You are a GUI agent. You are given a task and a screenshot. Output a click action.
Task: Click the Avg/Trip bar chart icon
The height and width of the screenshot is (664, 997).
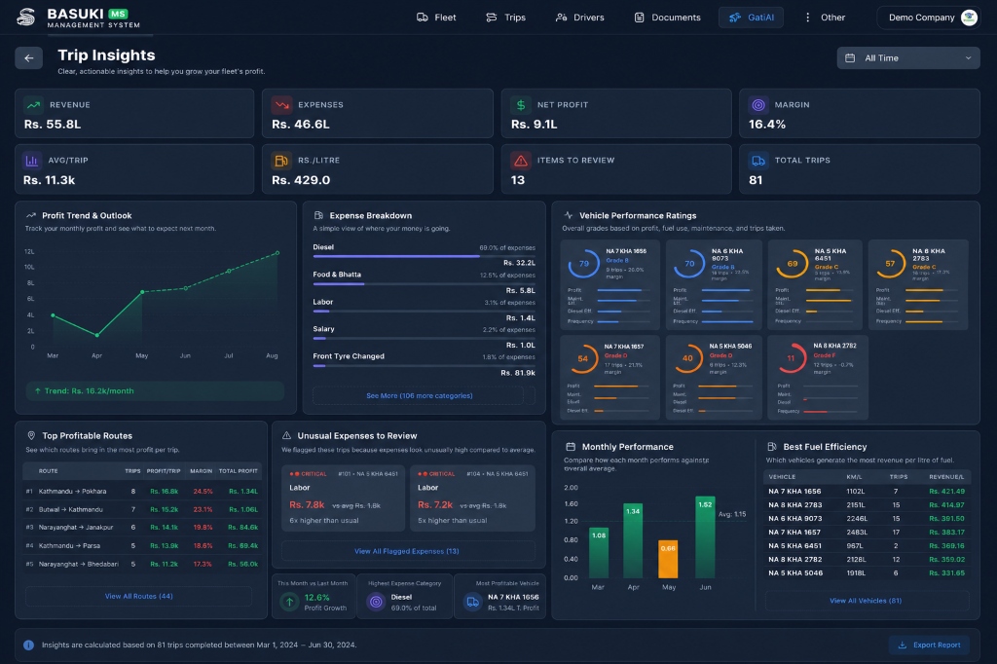pyautogui.click(x=32, y=161)
